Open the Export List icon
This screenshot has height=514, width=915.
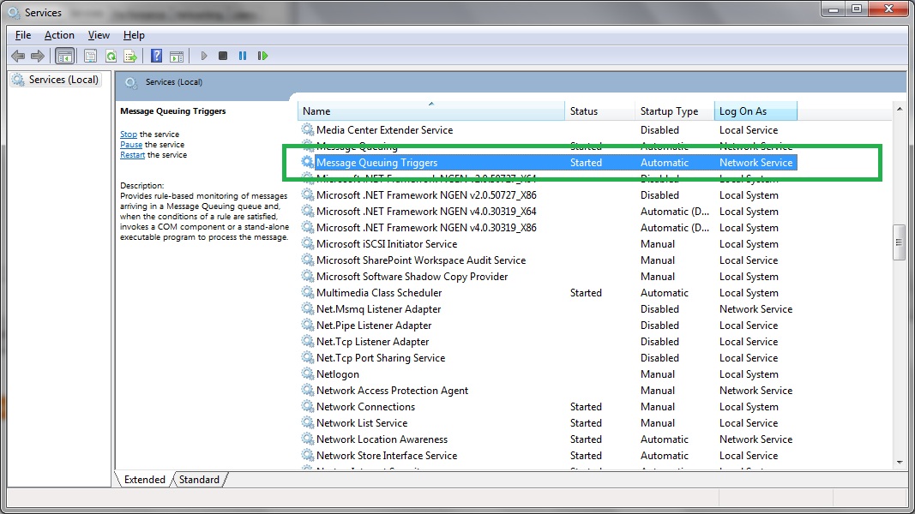(130, 56)
